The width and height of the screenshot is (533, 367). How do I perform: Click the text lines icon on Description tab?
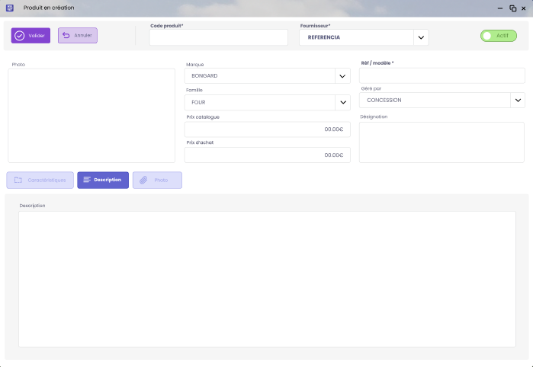(87, 180)
